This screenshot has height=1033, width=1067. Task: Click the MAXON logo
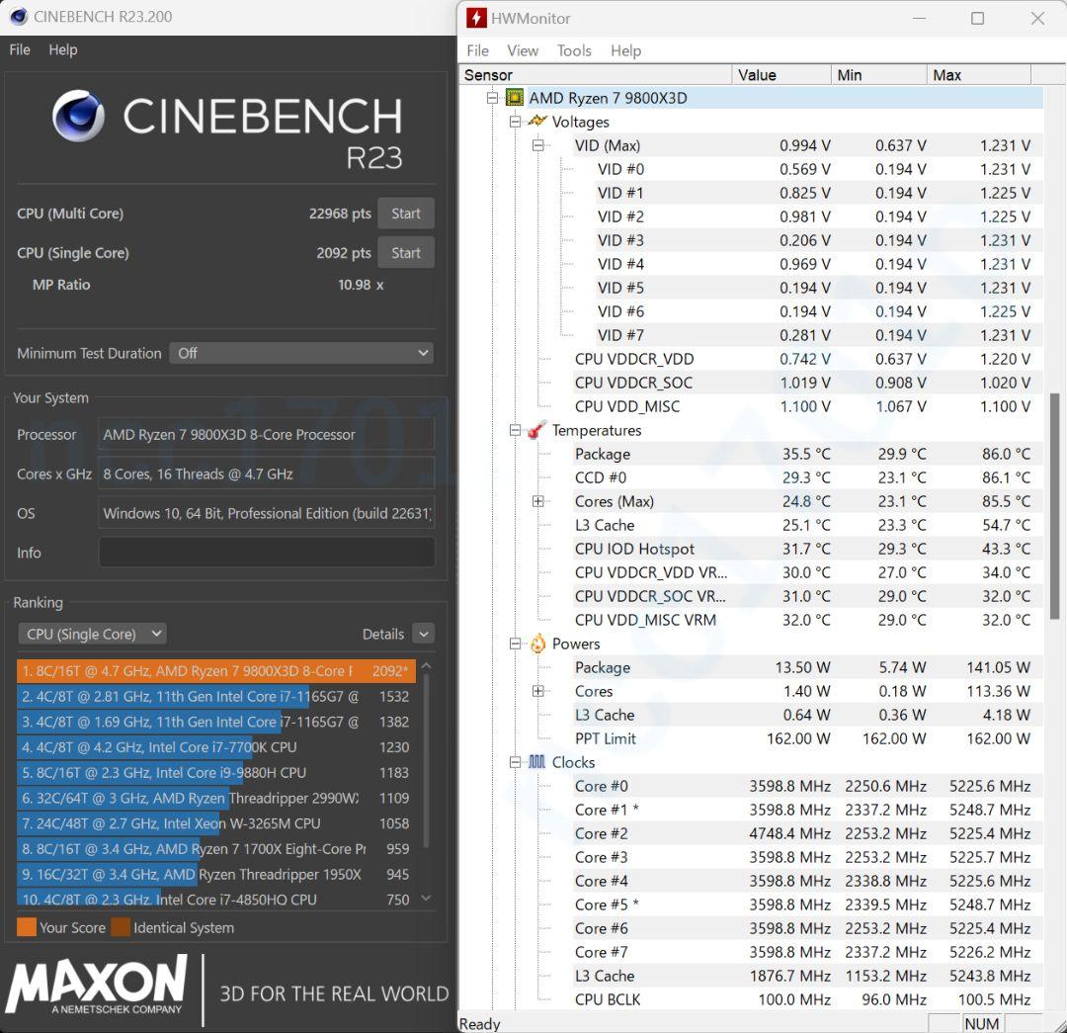click(x=96, y=984)
